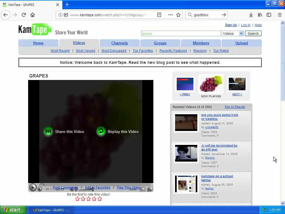Click the magnifier icon in the search box
The width and height of the screenshot is (285, 214).
(190, 15)
